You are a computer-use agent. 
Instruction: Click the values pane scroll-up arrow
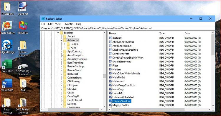pos(213,33)
